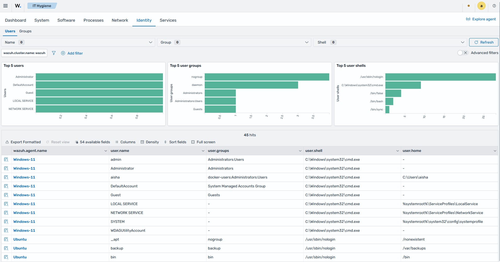Open the Ubuntu agent link in backup row
The width and height of the screenshot is (500, 262).
20,248
